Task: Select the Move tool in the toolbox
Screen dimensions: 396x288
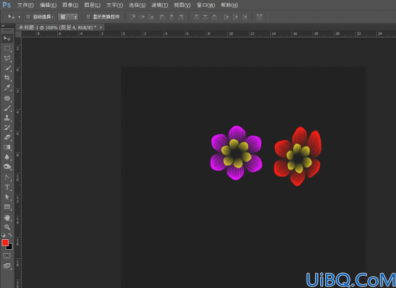Action: [7, 39]
